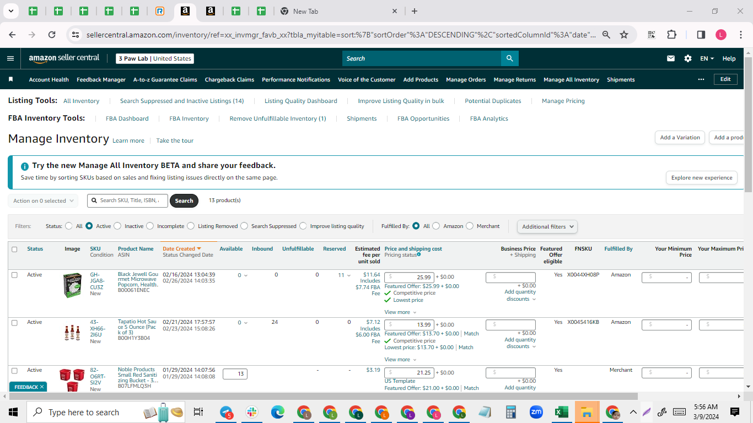Open the Seller Central hamburger menu
The height and width of the screenshot is (423, 753).
(10, 58)
